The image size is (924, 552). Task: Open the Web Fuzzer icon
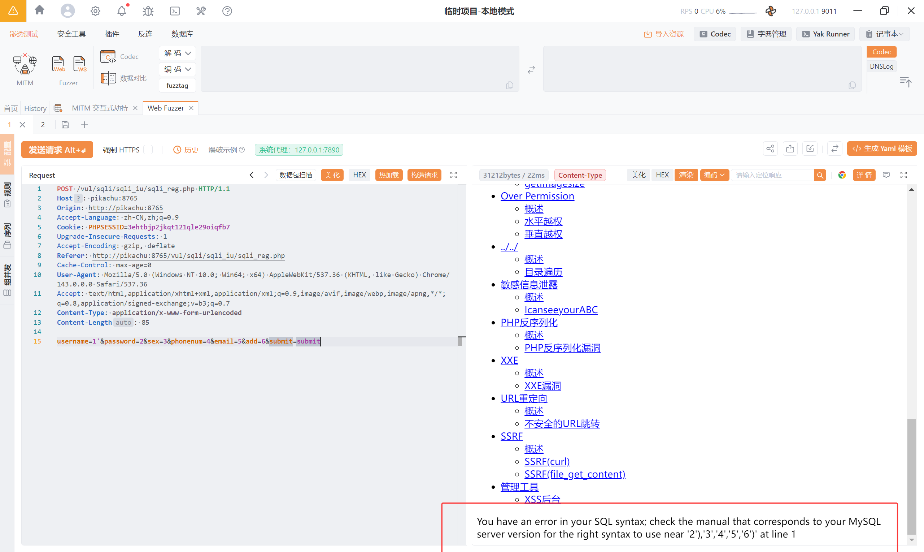point(58,64)
